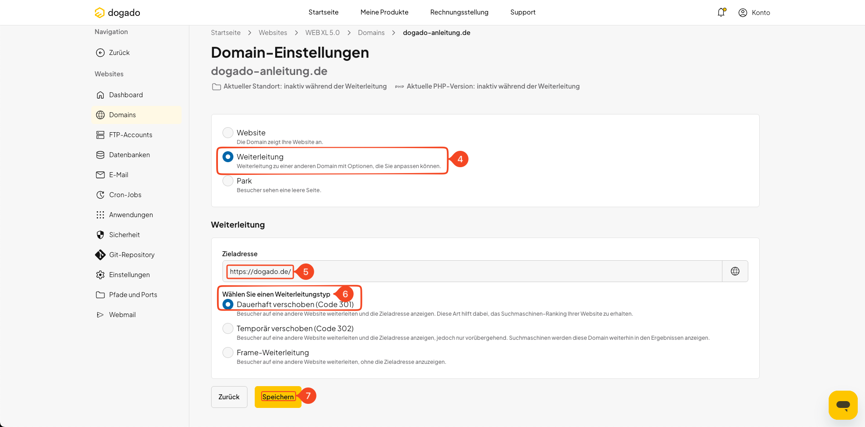Open Rechnungsstellung in top navigation
The height and width of the screenshot is (427, 865).
[460, 12]
